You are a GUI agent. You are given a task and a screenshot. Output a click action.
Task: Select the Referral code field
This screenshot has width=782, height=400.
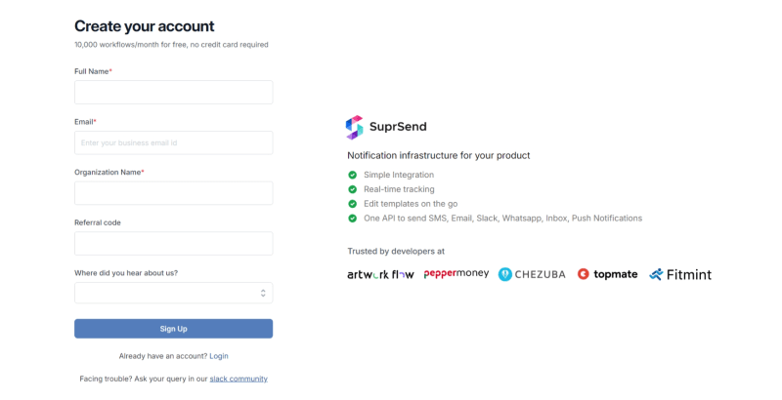[x=174, y=243]
